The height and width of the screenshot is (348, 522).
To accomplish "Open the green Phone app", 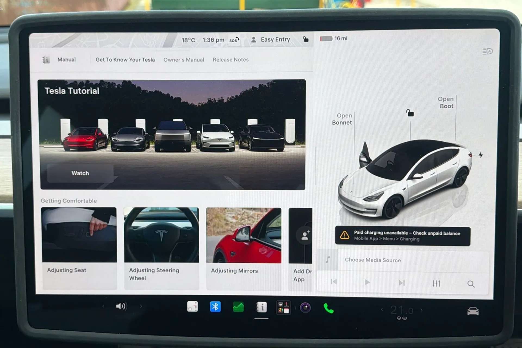I will point(329,308).
